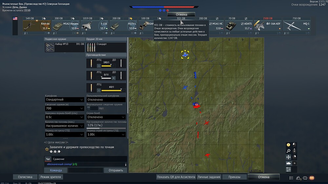Open the orange mail envelope icon
328x184 pixels.
coord(312,178)
